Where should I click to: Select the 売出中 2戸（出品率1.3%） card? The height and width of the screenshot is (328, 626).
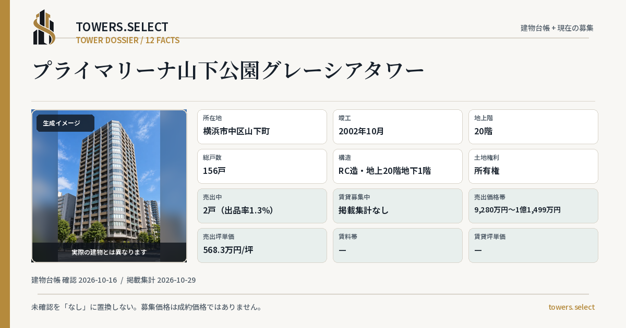point(262,206)
